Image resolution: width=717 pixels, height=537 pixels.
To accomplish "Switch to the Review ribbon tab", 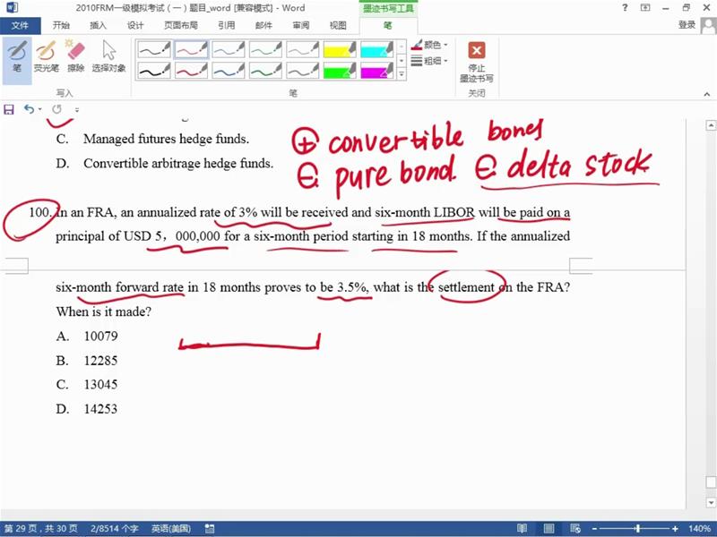I will click(x=301, y=26).
